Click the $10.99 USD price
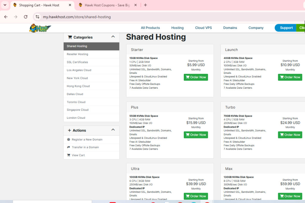This screenshot has width=305, height=203. (x=290, y=65)
